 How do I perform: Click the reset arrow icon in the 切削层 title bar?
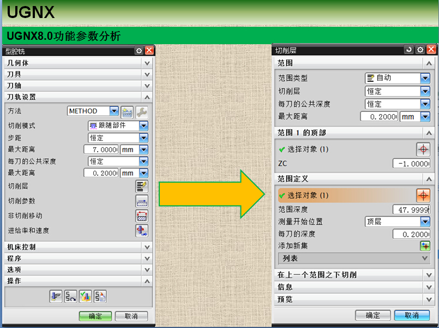(409, 50)
